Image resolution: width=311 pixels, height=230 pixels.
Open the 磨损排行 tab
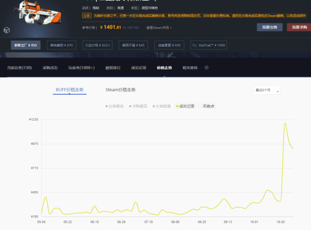[113, 68]
